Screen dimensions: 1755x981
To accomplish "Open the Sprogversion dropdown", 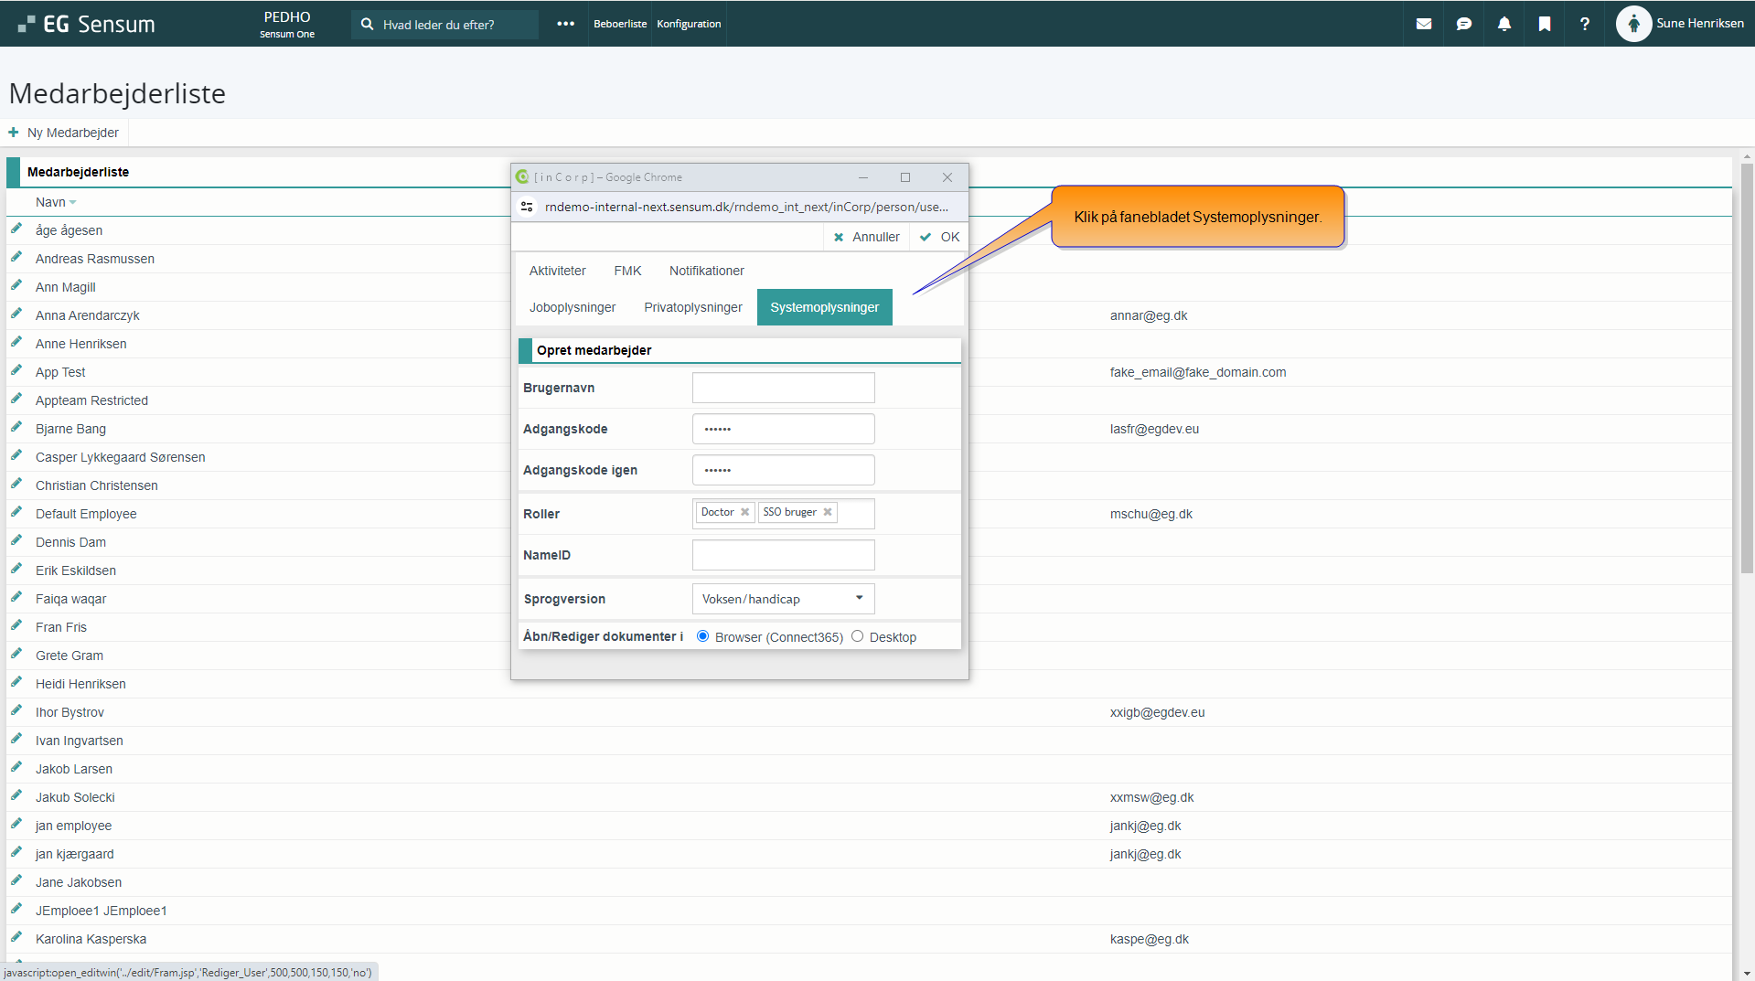I will [783, 599].
